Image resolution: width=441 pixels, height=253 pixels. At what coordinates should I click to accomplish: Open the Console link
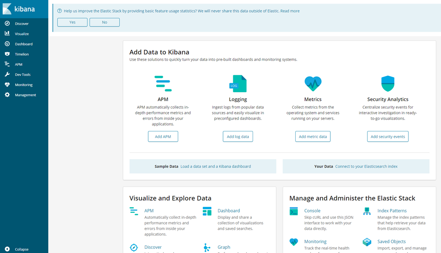[x=312, y=211]
